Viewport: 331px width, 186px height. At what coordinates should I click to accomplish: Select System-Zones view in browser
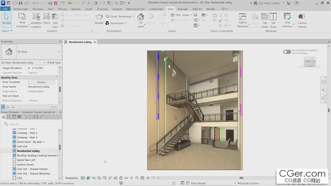(25, 165)
